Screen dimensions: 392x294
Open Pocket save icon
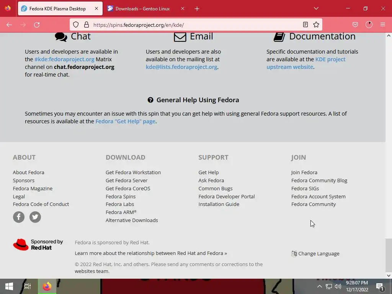(355, 24)
